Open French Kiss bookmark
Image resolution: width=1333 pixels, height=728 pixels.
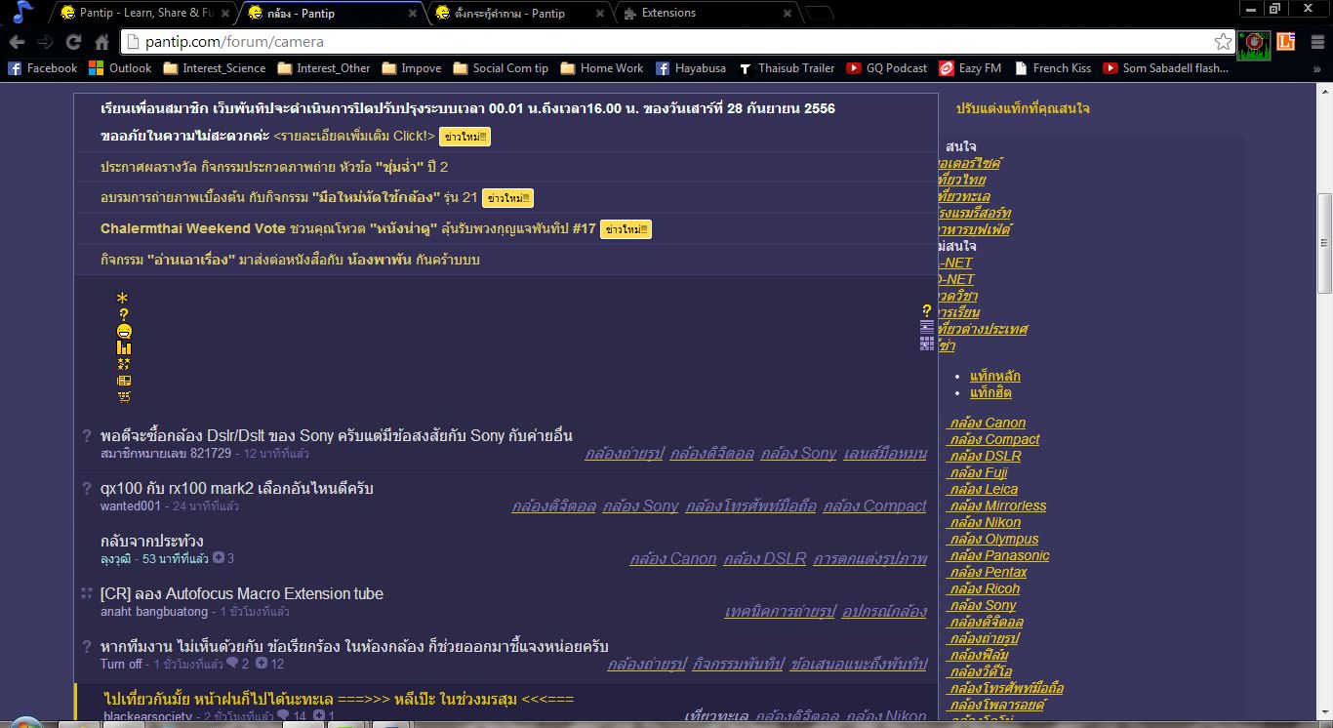(1053, 68)
